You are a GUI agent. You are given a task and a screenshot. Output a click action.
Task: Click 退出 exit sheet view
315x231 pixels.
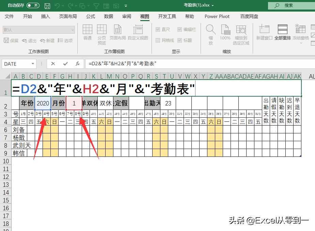[29, 41]
